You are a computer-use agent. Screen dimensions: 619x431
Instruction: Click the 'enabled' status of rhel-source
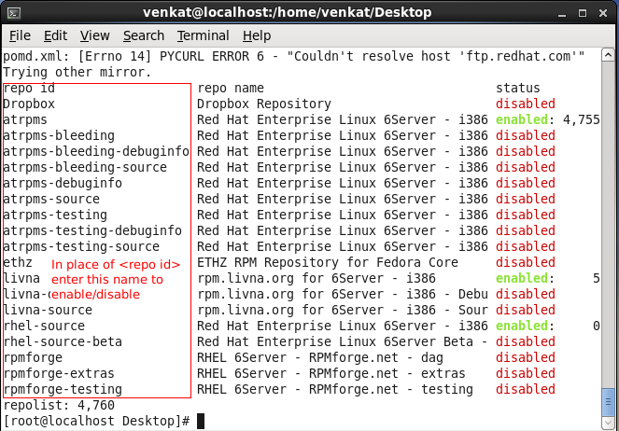522,327
